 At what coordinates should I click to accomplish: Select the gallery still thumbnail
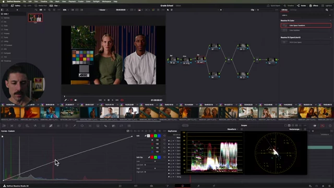point(35,18)
